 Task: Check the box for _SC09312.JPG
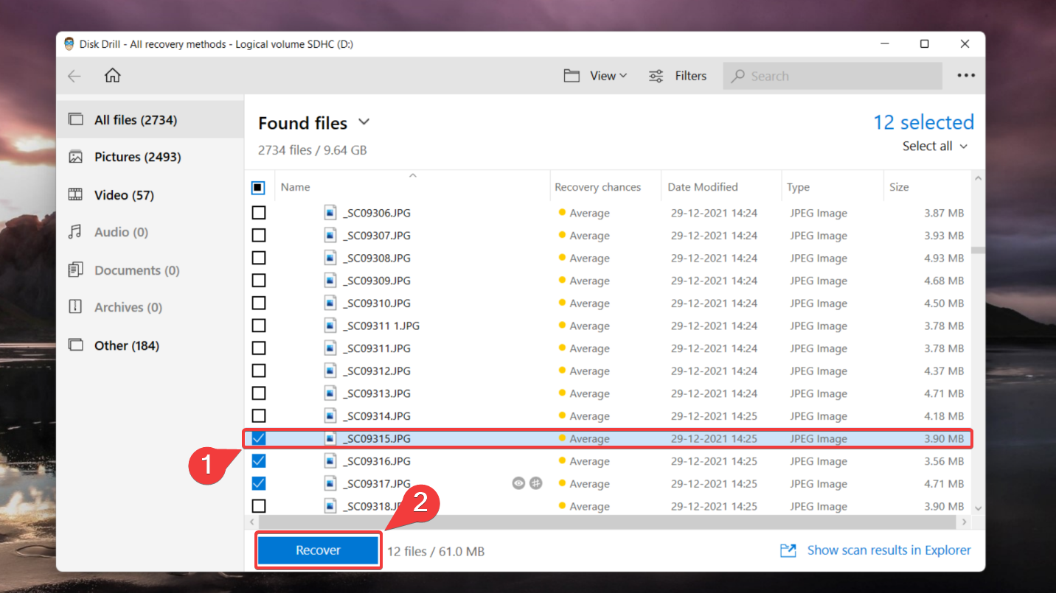point(259,371)
